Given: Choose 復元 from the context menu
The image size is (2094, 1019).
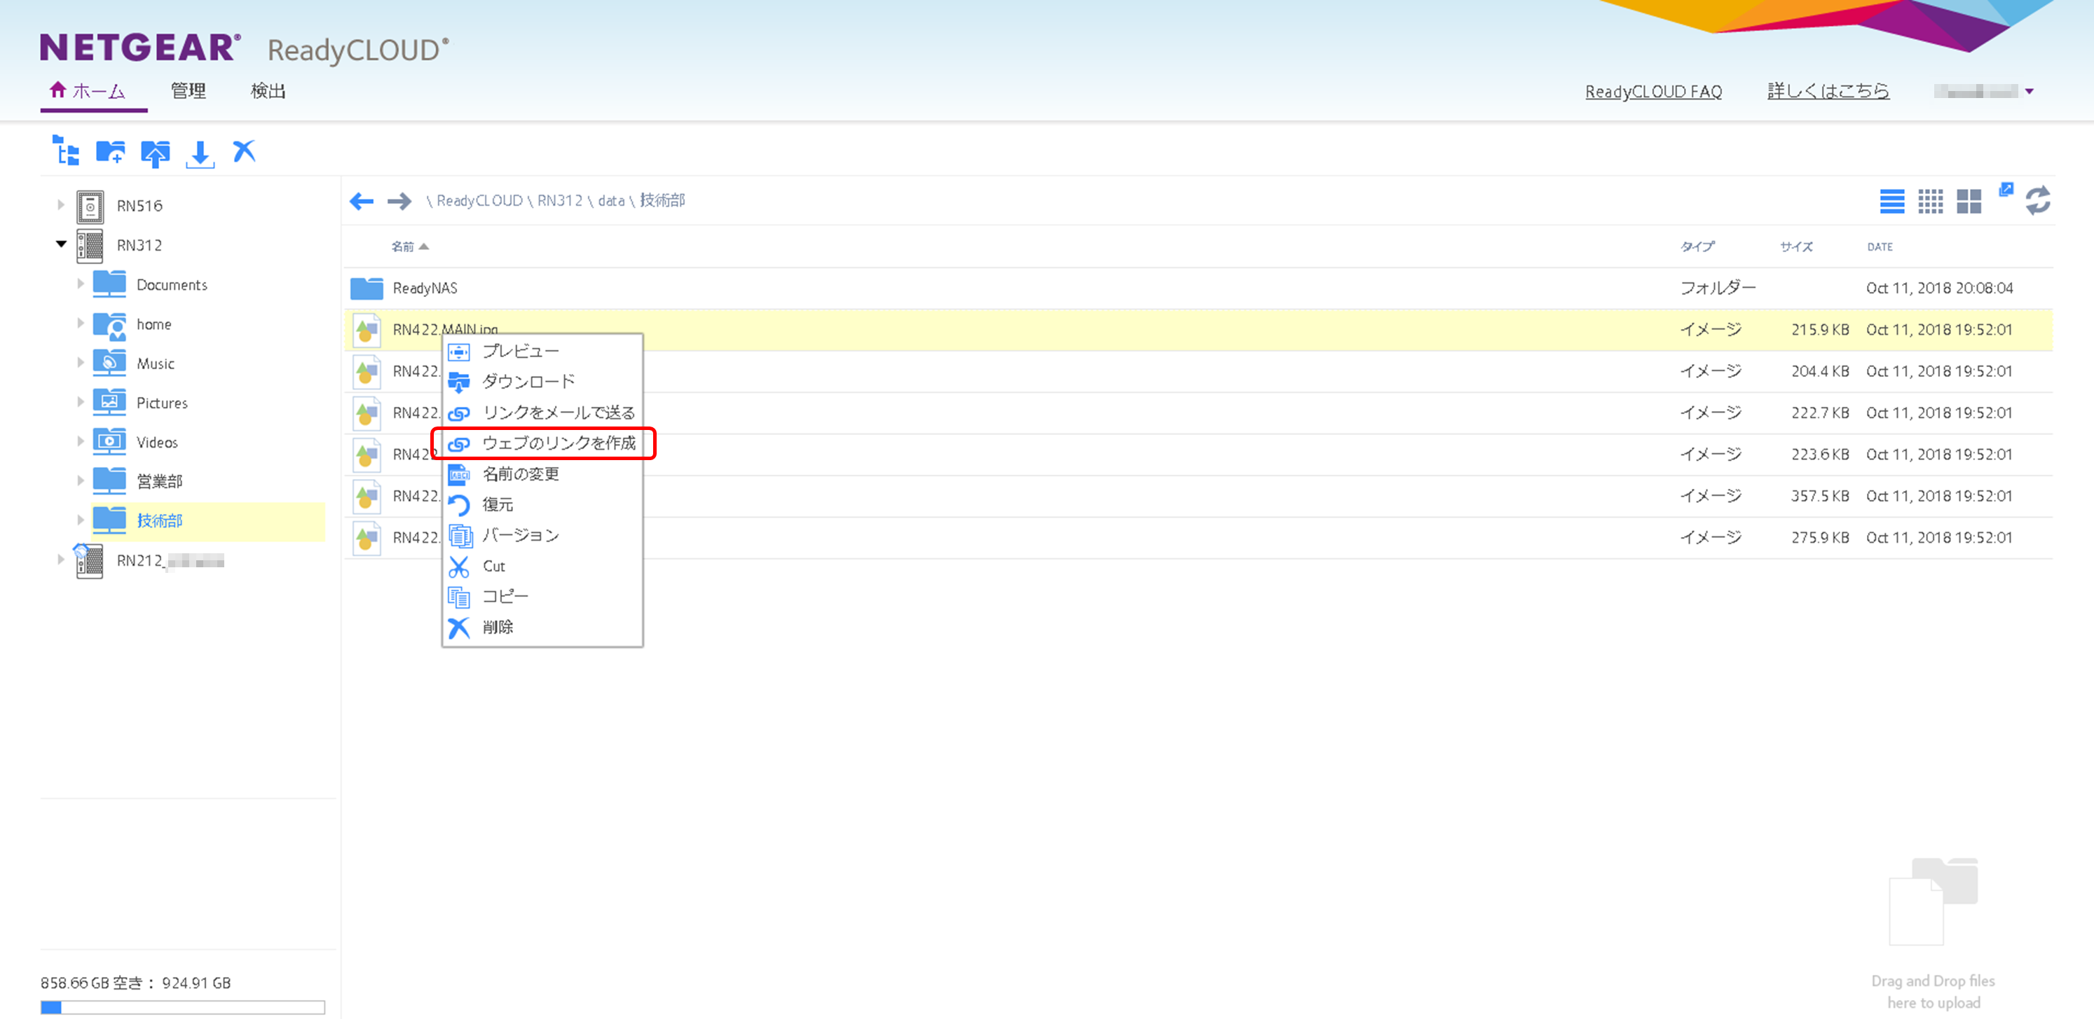Looking at the screenshot, I should (x=542, y=505).
